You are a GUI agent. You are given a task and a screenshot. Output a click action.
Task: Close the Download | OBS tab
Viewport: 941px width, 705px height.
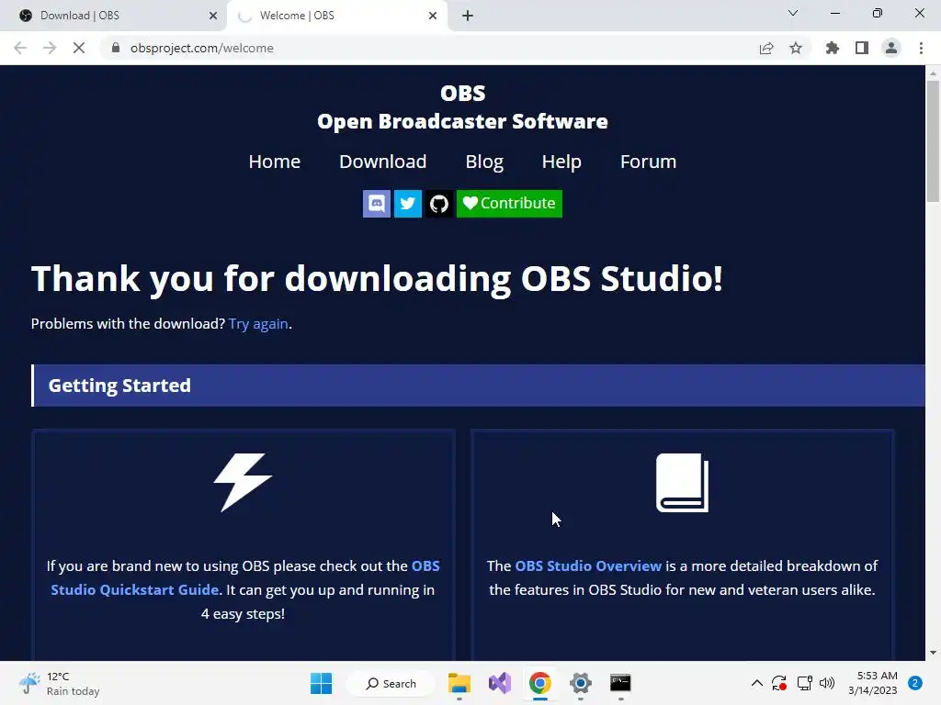point(213,16)
